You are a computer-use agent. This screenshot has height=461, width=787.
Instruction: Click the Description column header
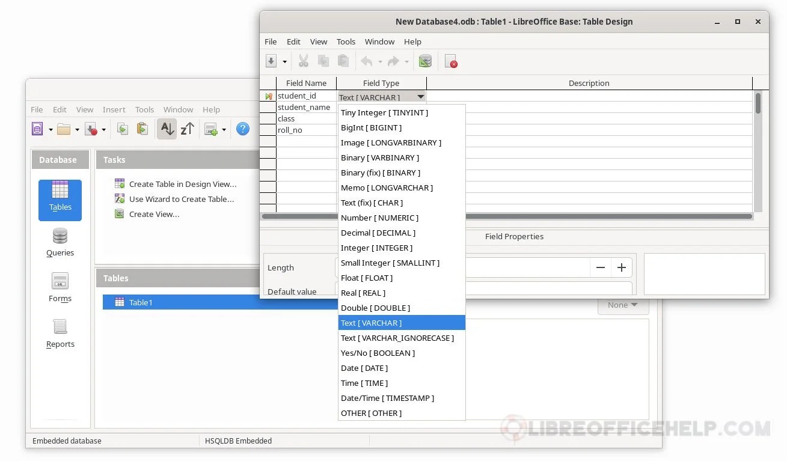[589, 83]
